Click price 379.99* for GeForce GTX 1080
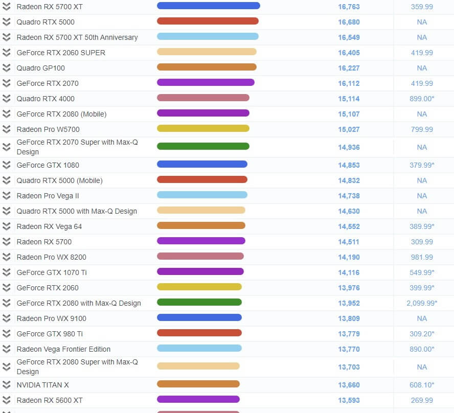 click(422, 165)
